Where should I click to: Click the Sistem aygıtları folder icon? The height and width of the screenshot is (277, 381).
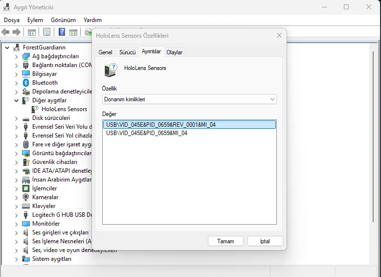(26, 259)
